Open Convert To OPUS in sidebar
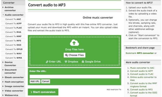 click(14, 49)
